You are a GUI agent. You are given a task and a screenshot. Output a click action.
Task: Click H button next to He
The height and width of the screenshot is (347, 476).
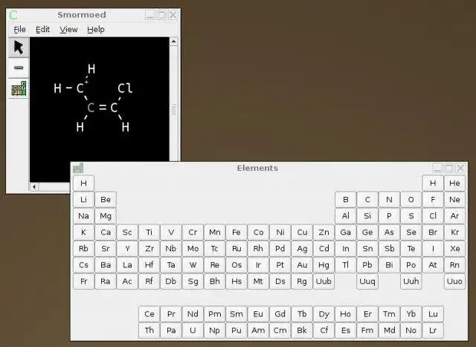(x=433, y=184)
